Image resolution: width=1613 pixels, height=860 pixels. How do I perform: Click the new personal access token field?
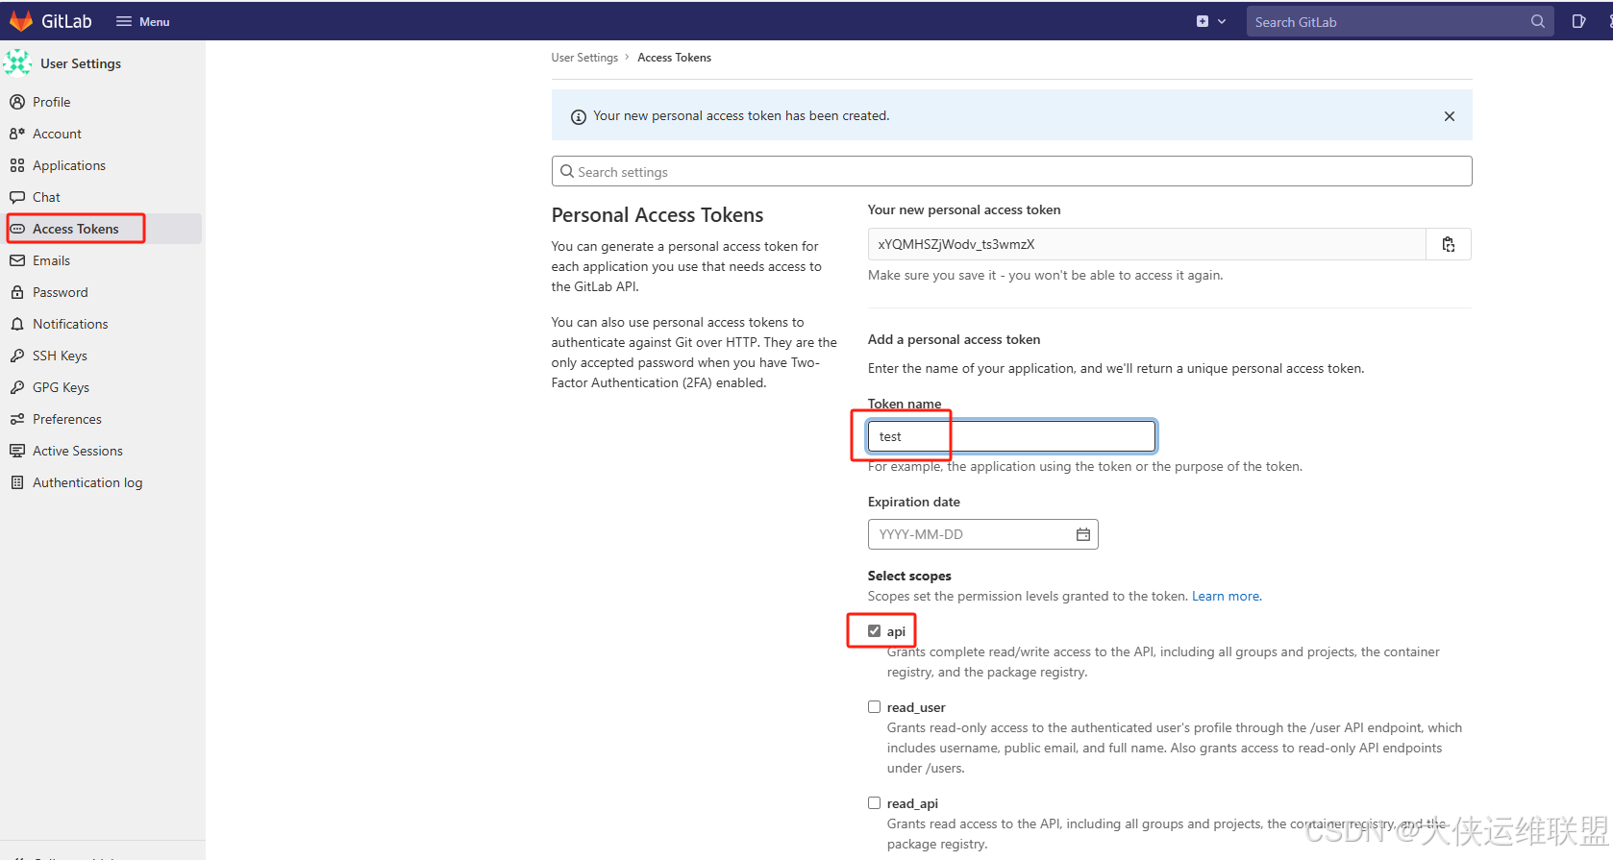(x=1146, y=244)
